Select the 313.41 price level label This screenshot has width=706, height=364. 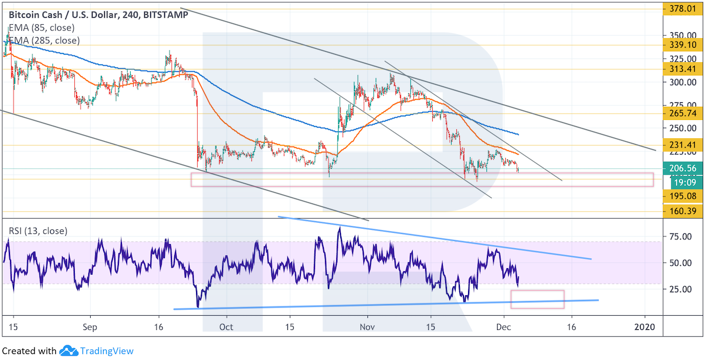click(x=681, y=69)
